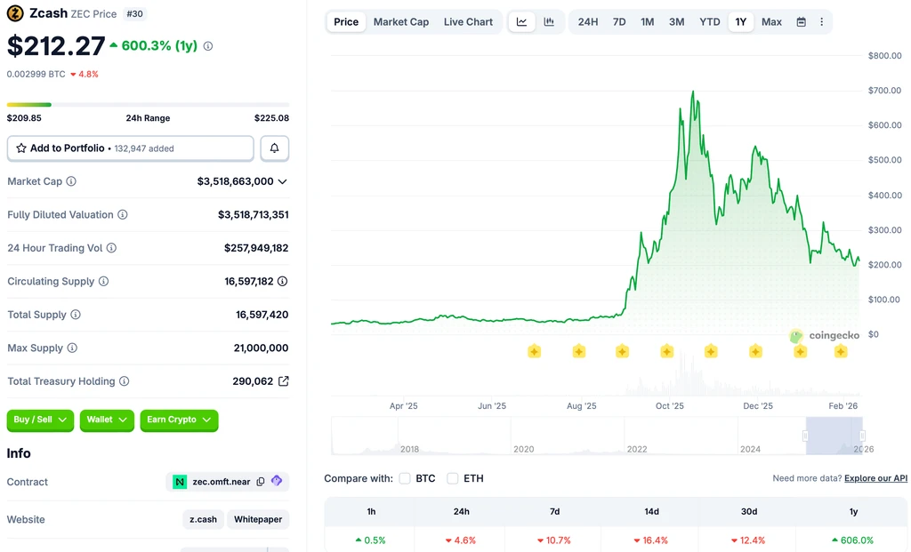Open info tooltip beside 600.3% (1y) change
Viewport: 911px width, 552px height.
click(208, 46)
